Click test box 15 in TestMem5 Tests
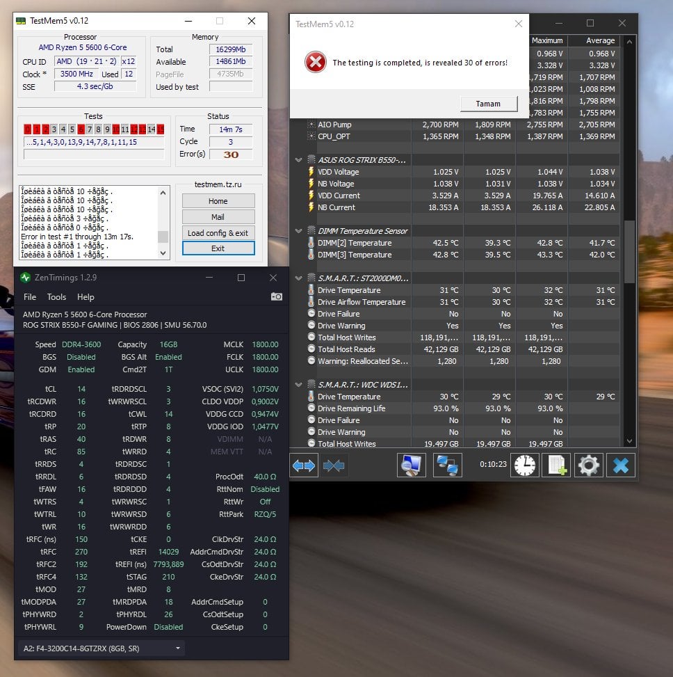 click(161, 129)
